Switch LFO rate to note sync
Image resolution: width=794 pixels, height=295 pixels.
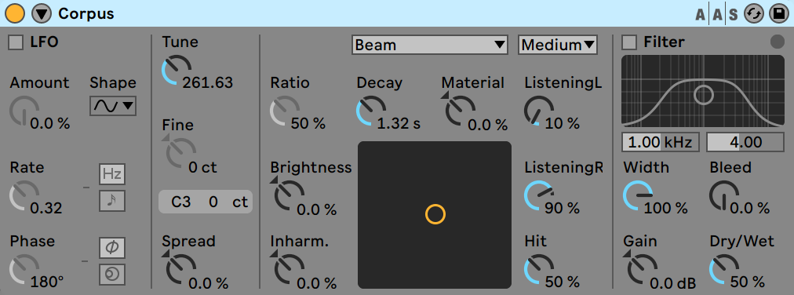tap(112, 201)
